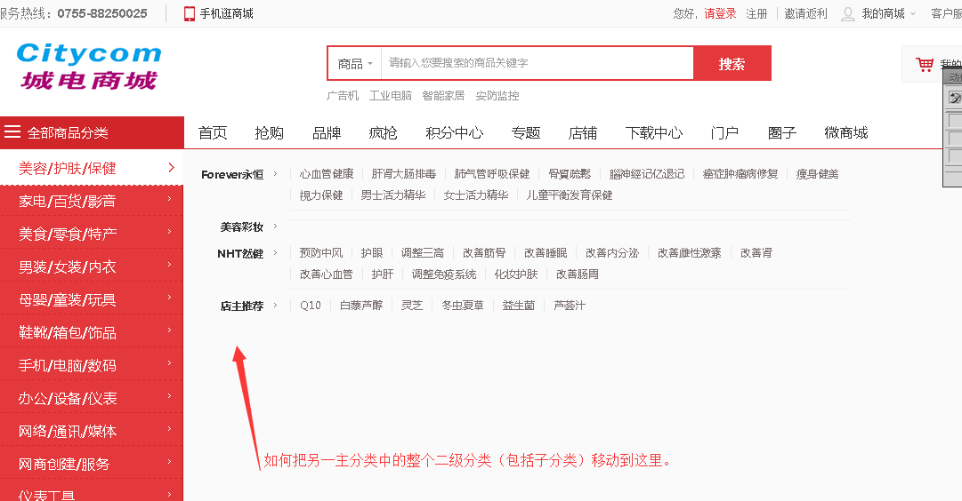Click the Citycom 城电商城 logo
This screenshot has width=962, height=501.
coord(90,66)
